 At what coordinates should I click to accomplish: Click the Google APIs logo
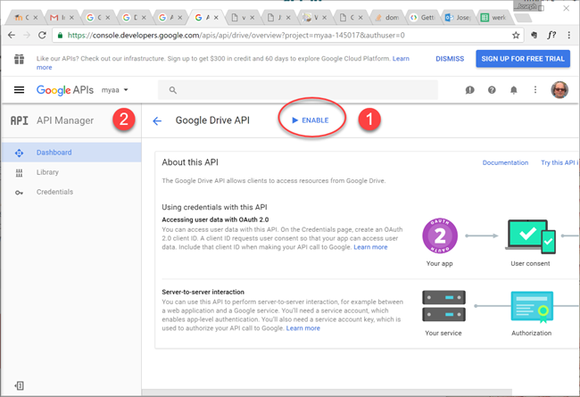point(65,90)
